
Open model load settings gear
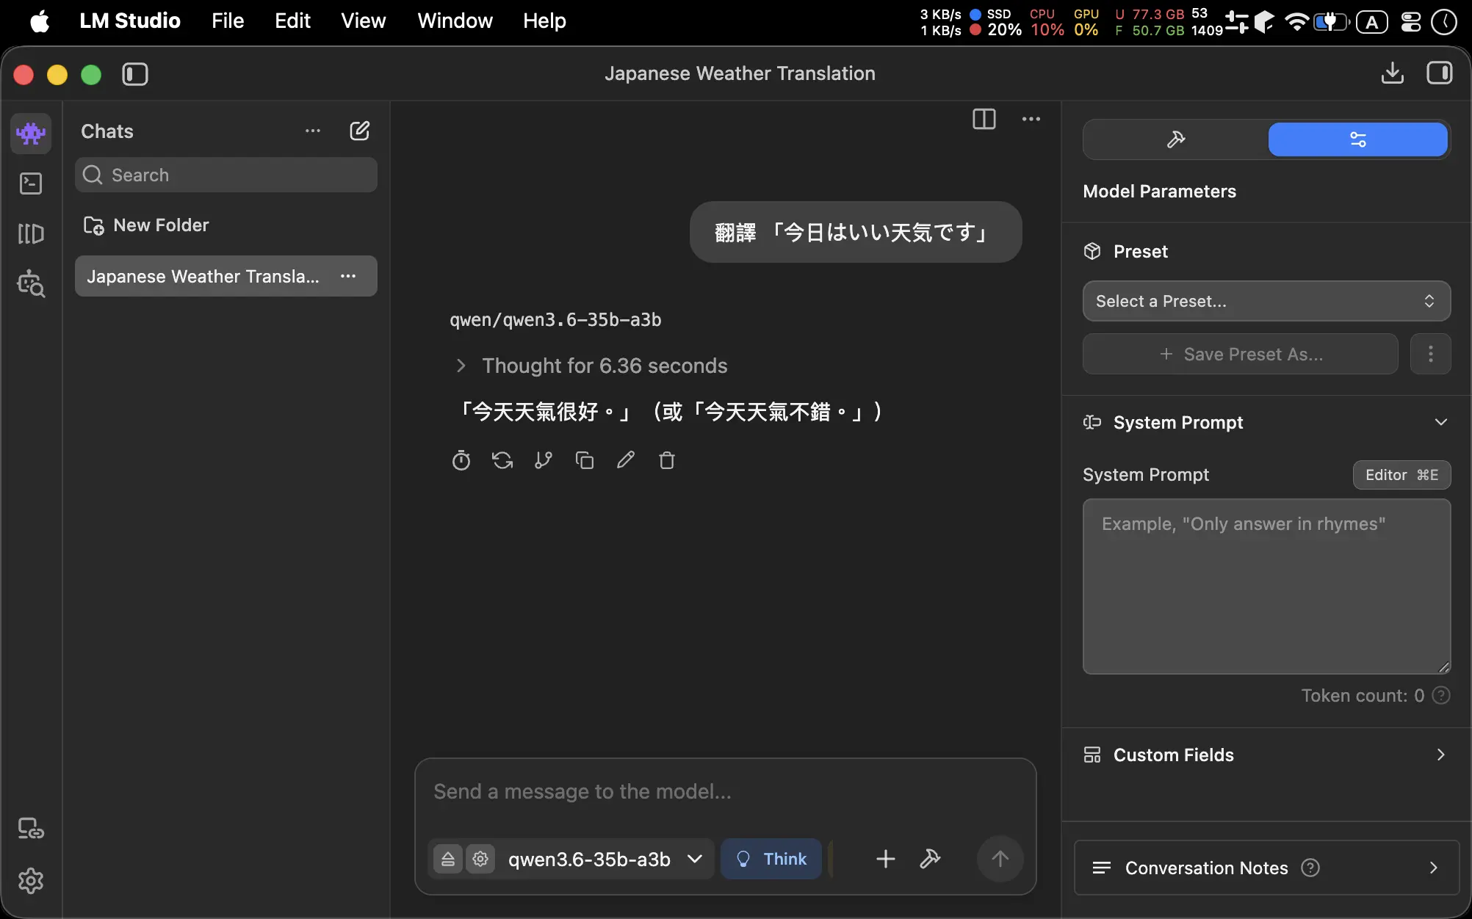tap(480, 859)
